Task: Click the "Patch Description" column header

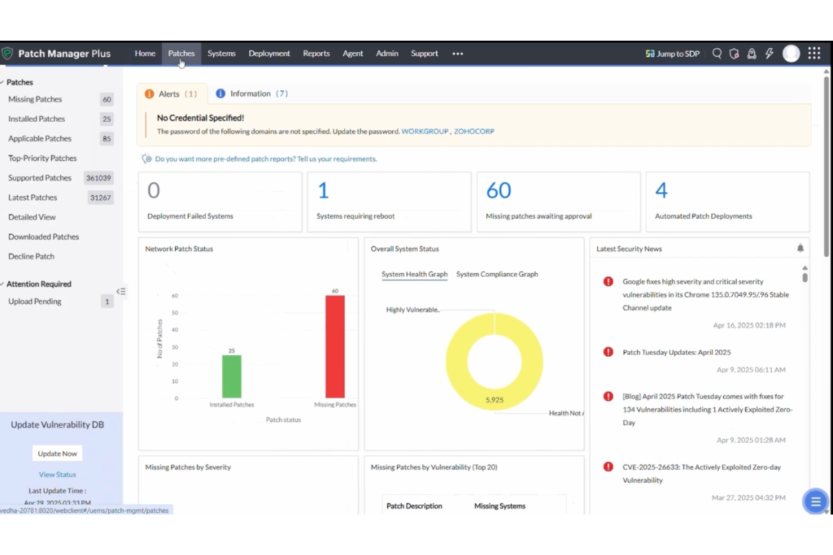Action: 414,506
